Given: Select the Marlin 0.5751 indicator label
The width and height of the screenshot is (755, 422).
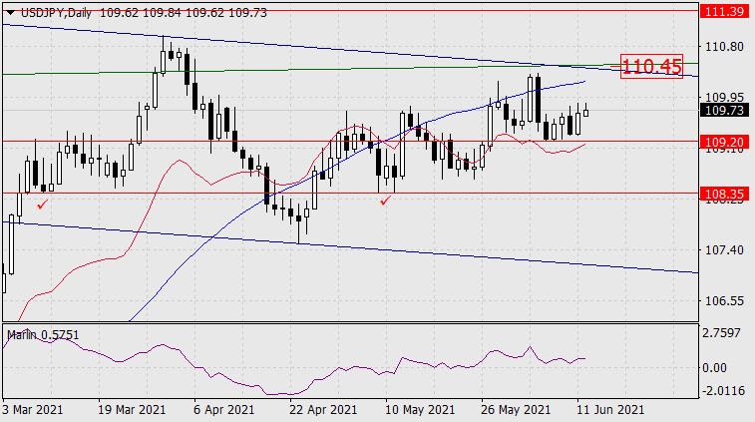Looking at the screenshot, I should click(x=43, y=335).
